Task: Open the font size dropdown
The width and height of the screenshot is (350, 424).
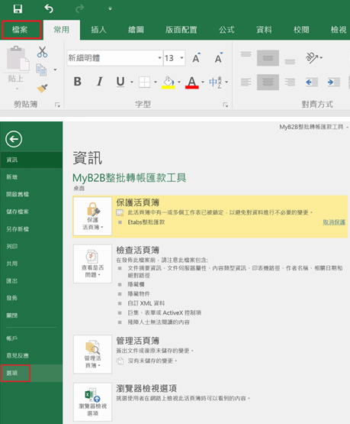Action: click(181, 58)
